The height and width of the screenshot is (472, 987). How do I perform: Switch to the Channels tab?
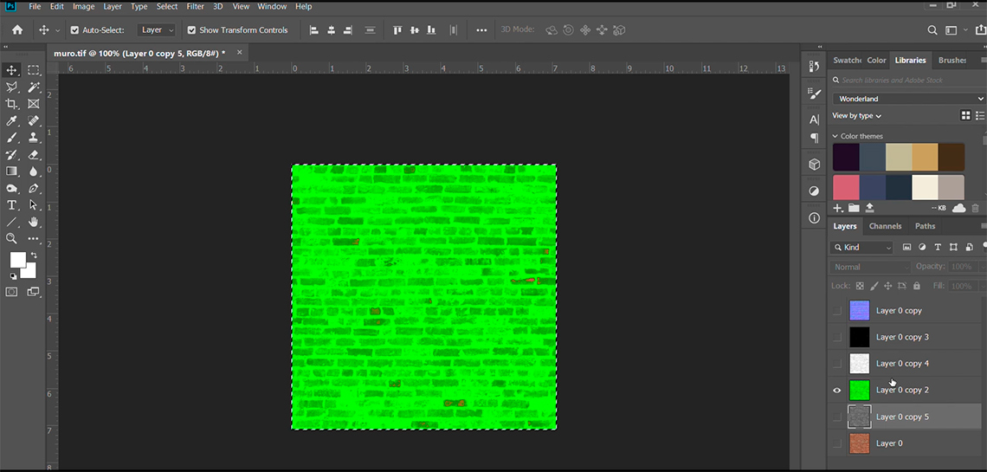(x=885, y=226)
